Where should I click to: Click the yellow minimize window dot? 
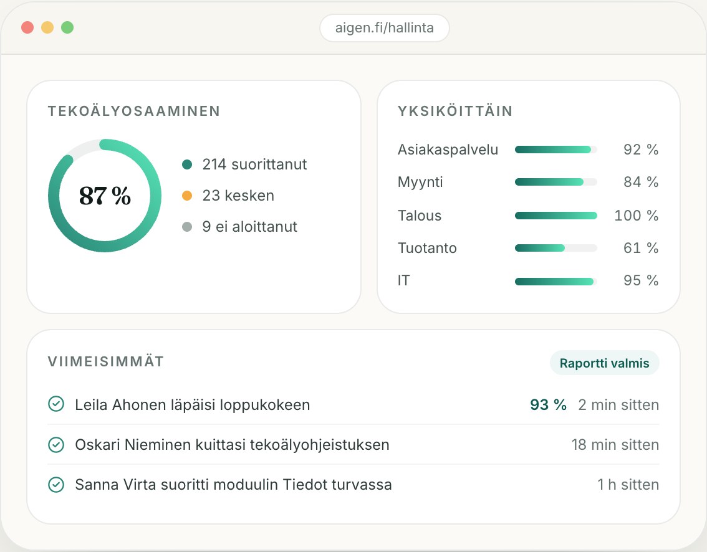47,27
